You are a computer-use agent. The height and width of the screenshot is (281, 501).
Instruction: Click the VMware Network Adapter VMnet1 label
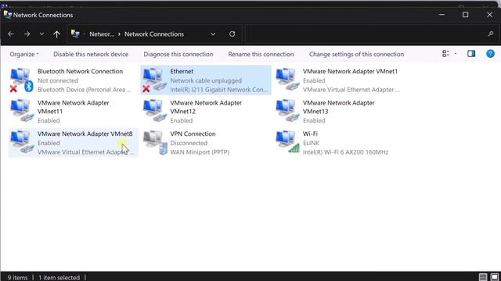(x=350, y=71)
